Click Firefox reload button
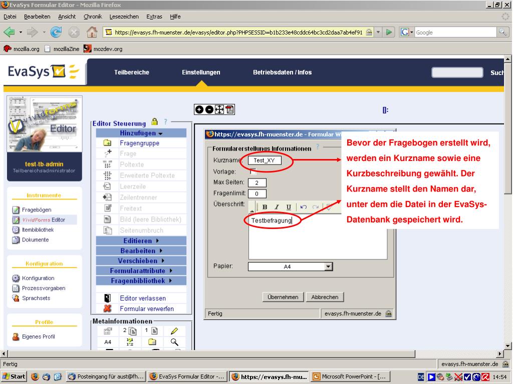The image size is (513, 384). 56,32
